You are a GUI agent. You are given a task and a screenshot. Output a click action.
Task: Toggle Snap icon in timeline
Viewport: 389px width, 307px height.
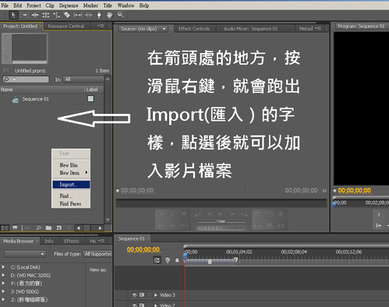(157, 260)
